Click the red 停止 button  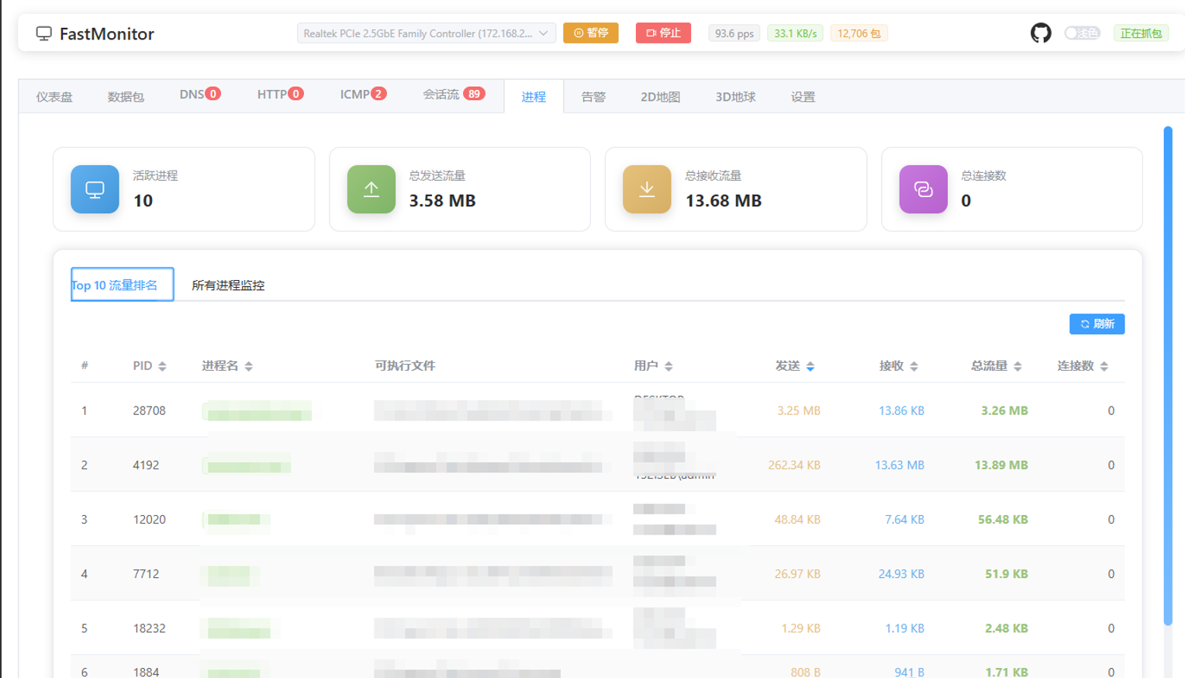click(663, 33)
